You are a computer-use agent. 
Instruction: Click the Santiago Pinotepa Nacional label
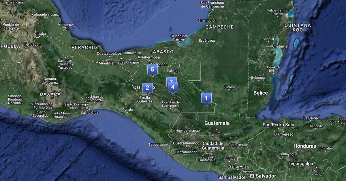click(15, 99)
